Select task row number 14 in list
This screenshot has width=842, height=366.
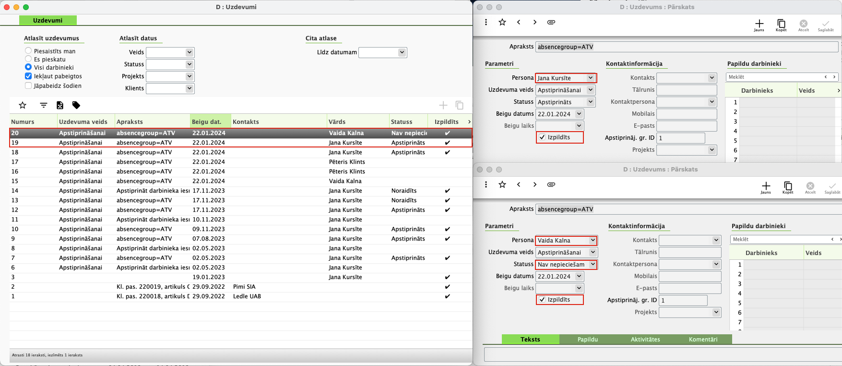[x=241, y=191]
